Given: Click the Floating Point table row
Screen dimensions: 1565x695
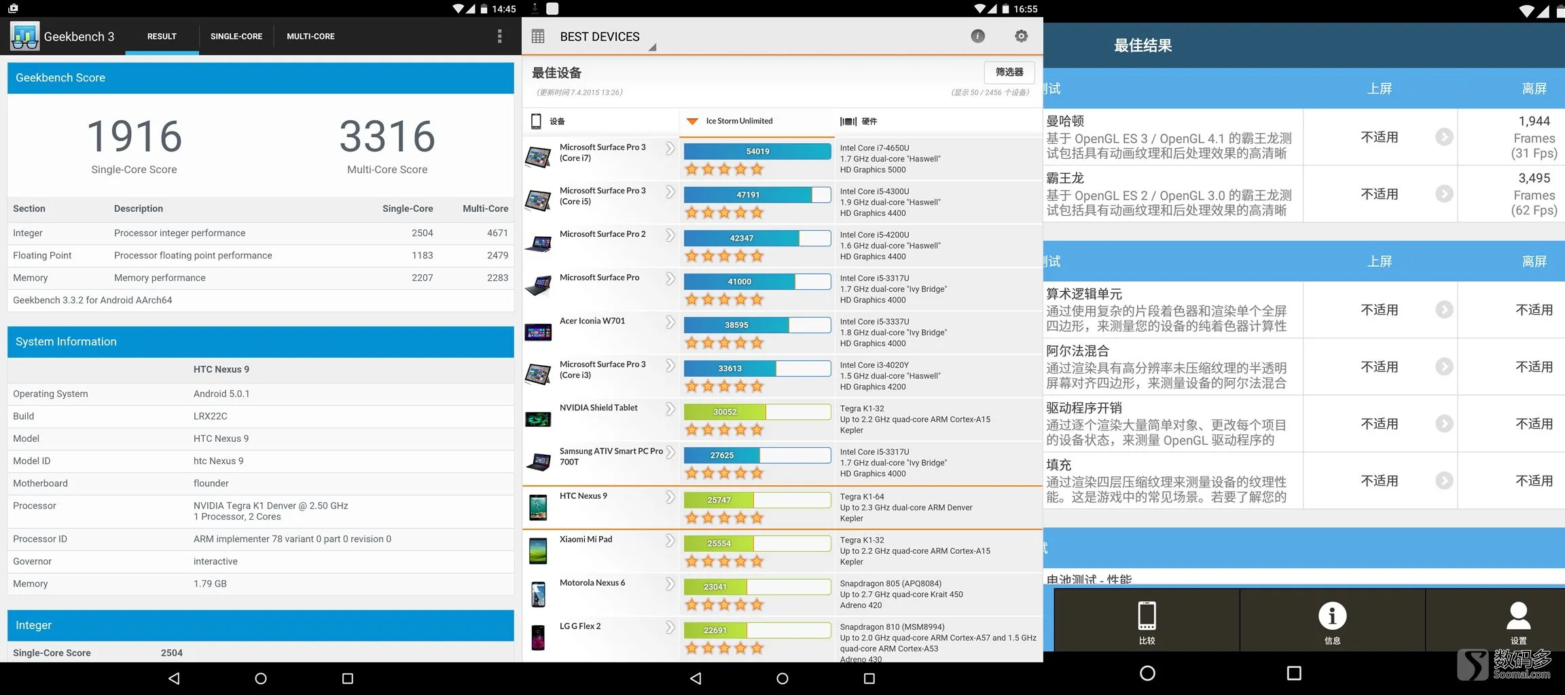Looking at the screenshot, I should coord(261,255).
